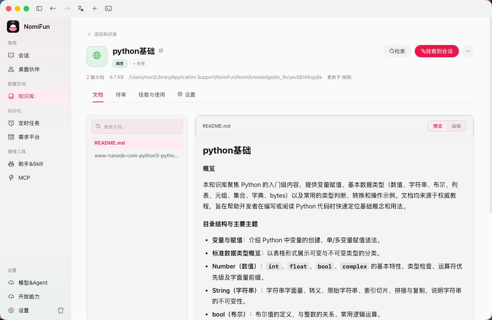Open the translate language icon
Image resolution: width=492 pixels, height=320 pixels.
(81, 8)
